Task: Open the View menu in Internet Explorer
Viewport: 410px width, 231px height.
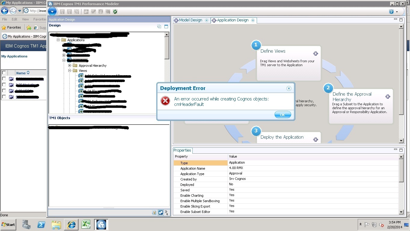Action: coord(25,19)
